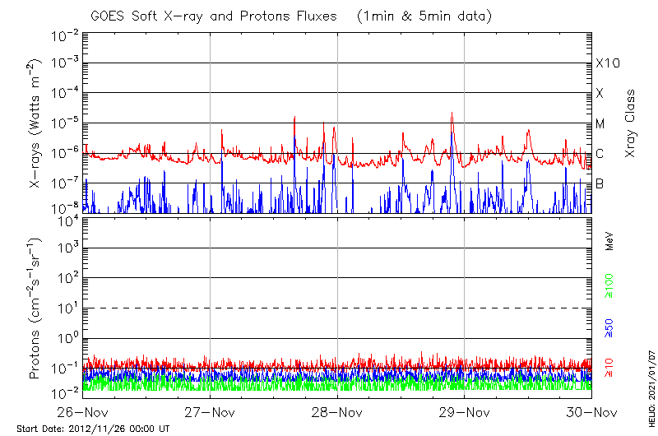This screenshot has width=658, height=436.
Task: Select the '29-Nov' x-axis date label
Action: click(x=465, y=412)
